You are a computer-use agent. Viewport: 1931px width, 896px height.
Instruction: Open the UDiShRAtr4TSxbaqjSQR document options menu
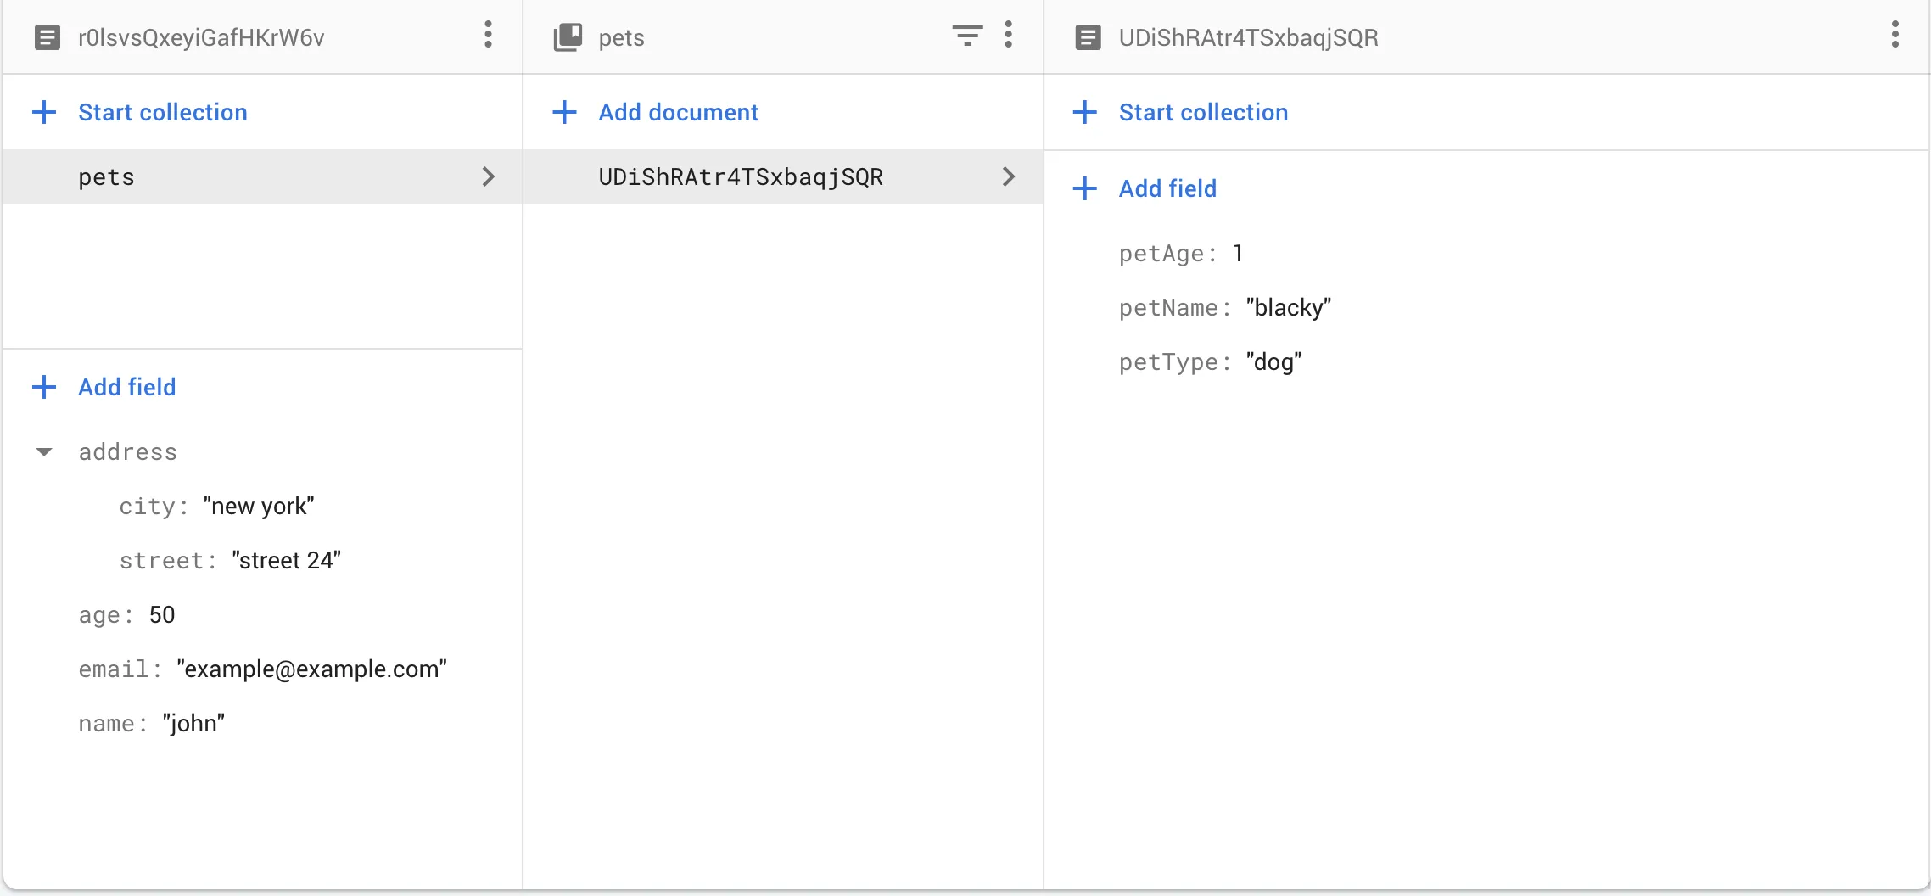(x=1895, y=36)
